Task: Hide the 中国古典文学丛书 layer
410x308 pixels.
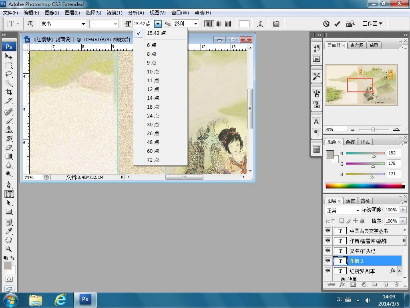Action: coord(328,231)
